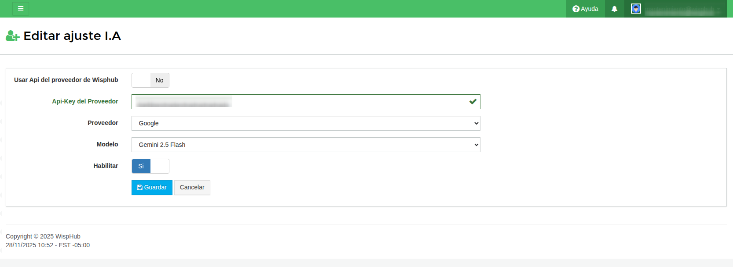Click the floppy disk icon on Guardar
Image resolution: width=733 pixels, height=267 pixels.
(139, 188)
